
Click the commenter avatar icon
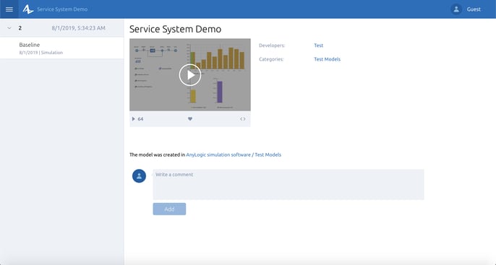tap(139, 176)
